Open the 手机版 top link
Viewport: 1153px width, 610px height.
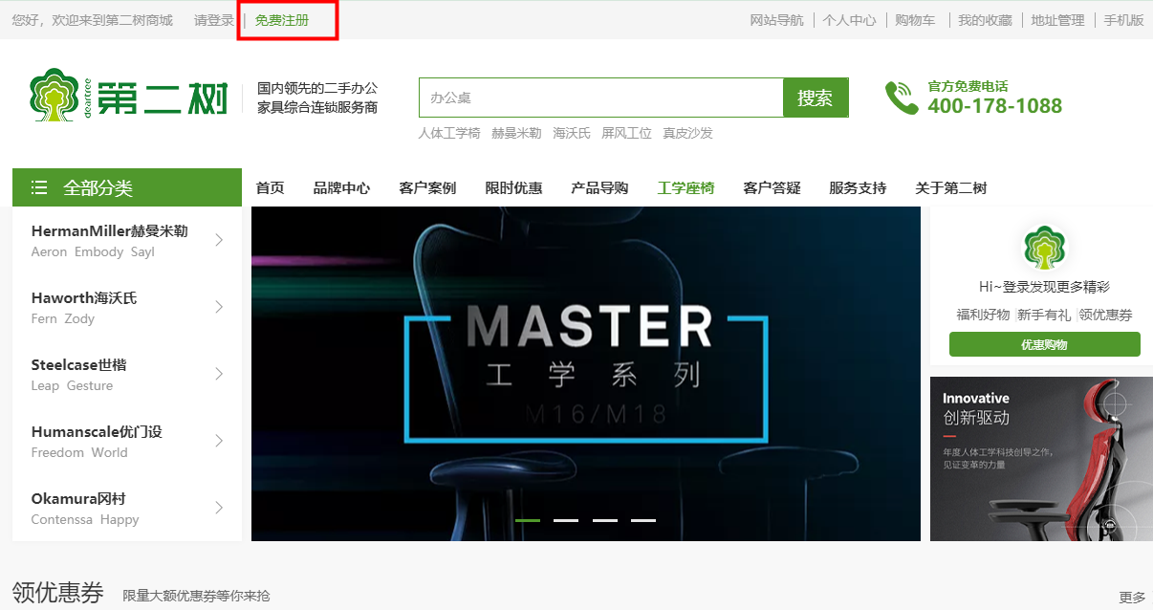(1124, 20)
